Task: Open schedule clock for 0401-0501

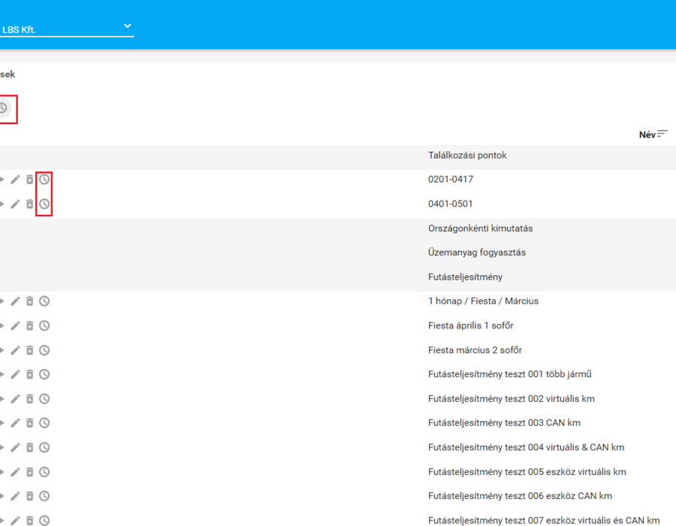Action: pyautogui.click(x=44, y=204)
